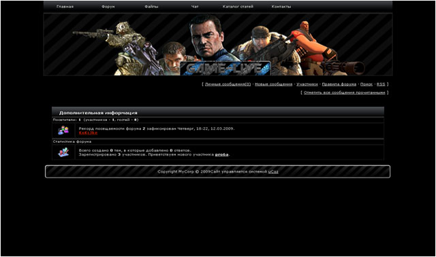Subscribe via the RSS link
The height and width of the screenshot is (257, 436).
[381, 84]
